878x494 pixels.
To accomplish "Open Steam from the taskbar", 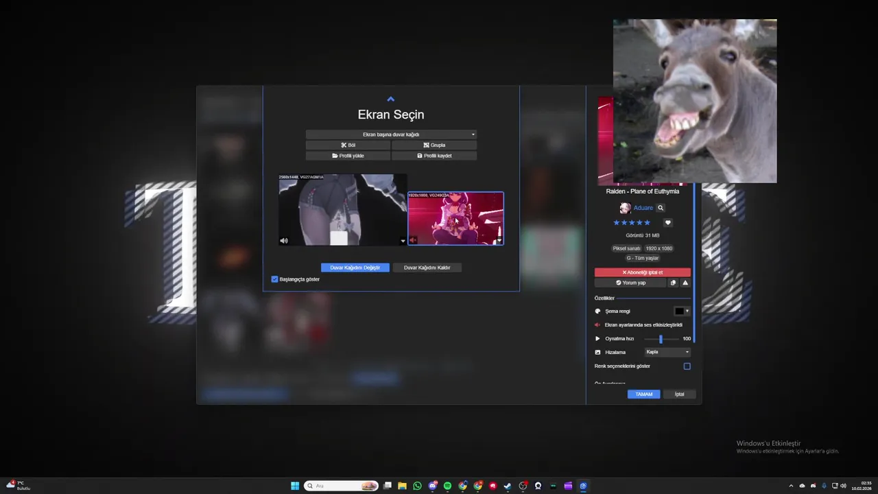I will [508, 486].
